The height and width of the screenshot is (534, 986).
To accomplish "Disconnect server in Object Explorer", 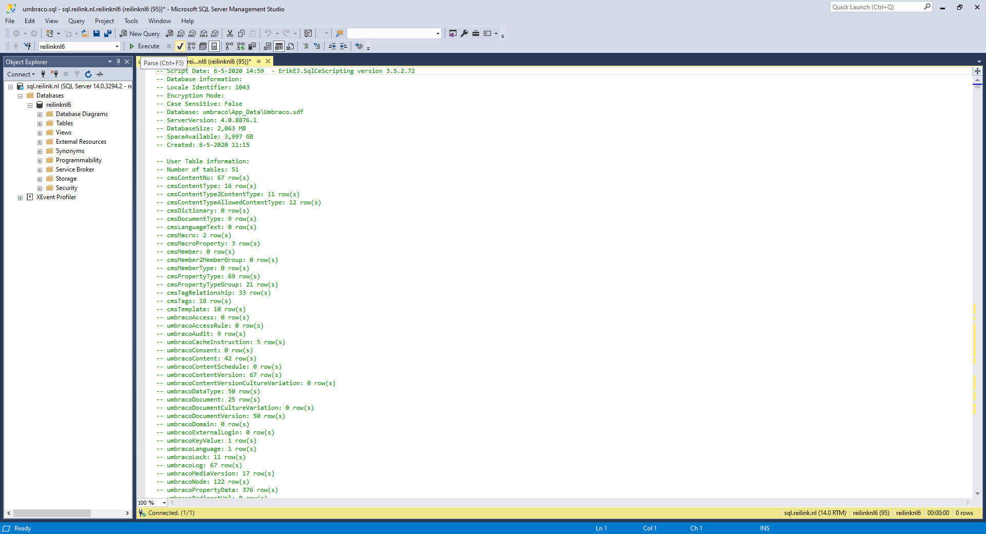I will [54, 74].
